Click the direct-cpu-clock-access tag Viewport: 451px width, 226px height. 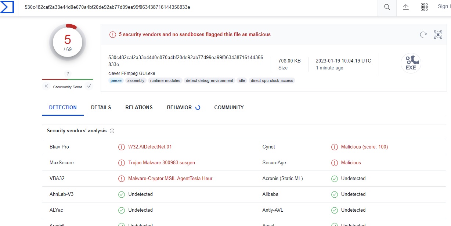[x=272, y=80]
